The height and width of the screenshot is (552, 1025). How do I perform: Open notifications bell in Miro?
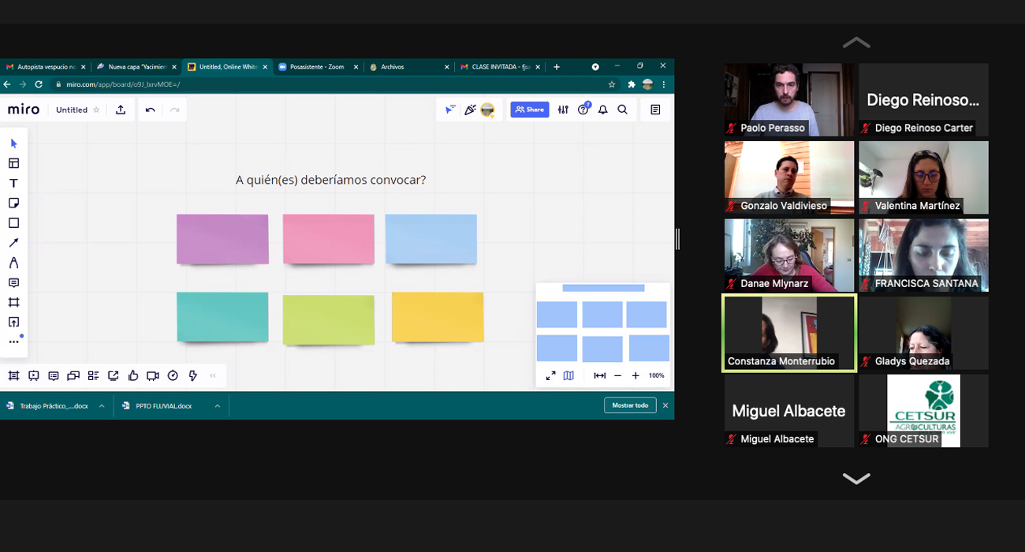[603, 110]
